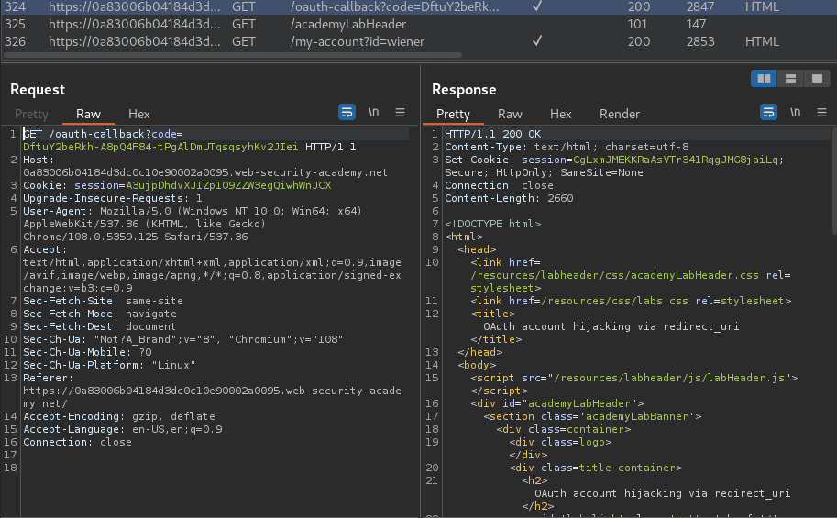Open the Request Pretty tab
Viewport: 837px width, 518px height.
[31, 114]
